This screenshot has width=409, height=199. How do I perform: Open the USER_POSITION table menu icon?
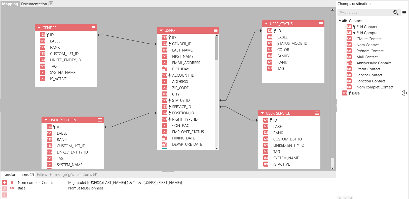click(100, 120)
